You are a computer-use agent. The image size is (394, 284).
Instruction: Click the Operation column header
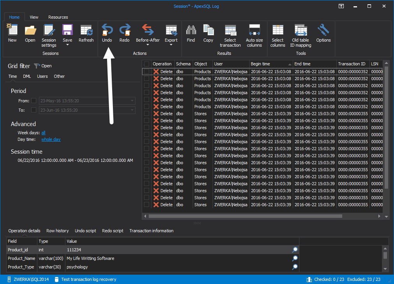click(x=163, y=64)
